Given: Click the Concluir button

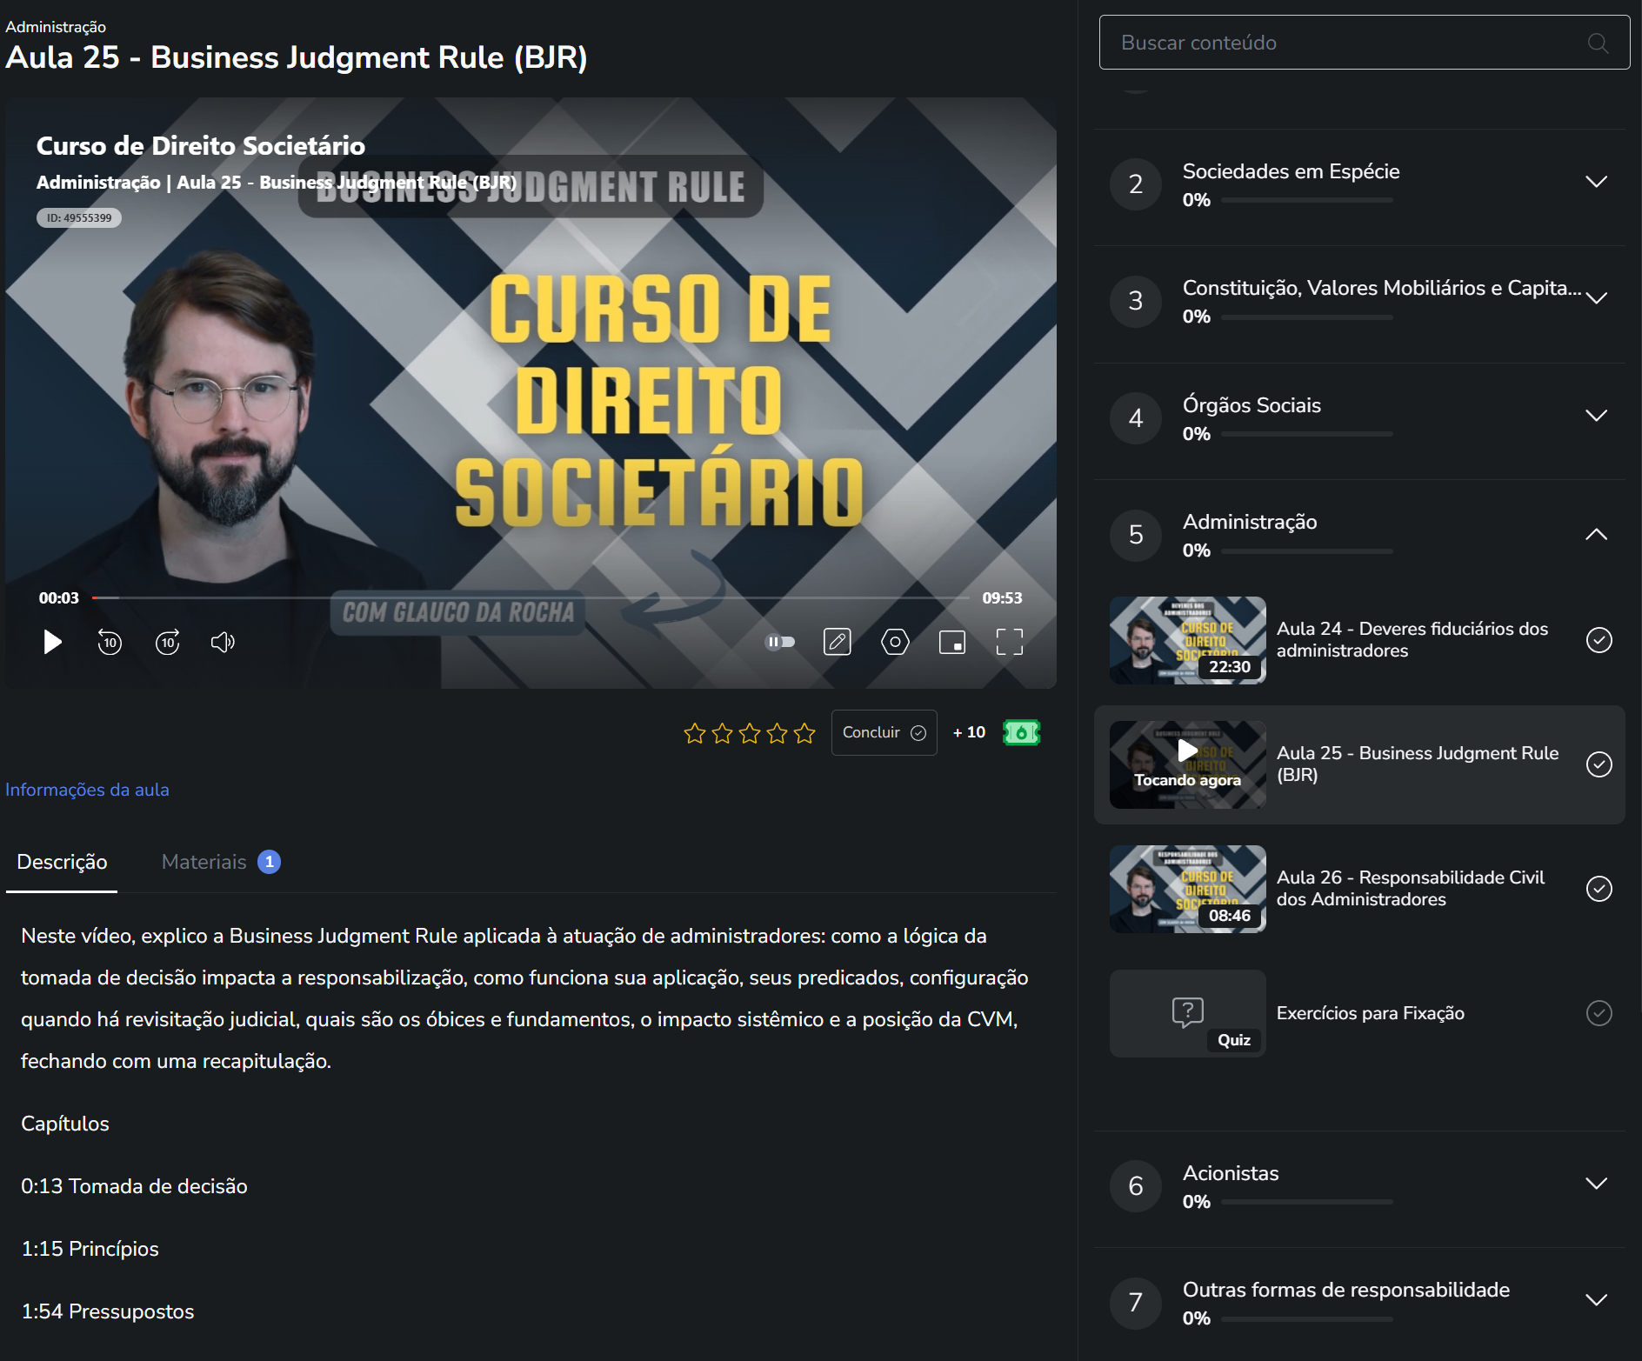Looking at the screenshot, I should (884, 732).
